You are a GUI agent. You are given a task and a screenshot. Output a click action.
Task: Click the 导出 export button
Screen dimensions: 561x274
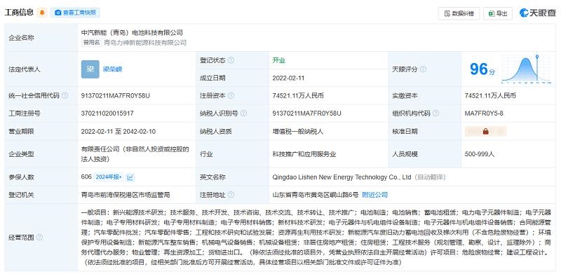tap(498, 13)
